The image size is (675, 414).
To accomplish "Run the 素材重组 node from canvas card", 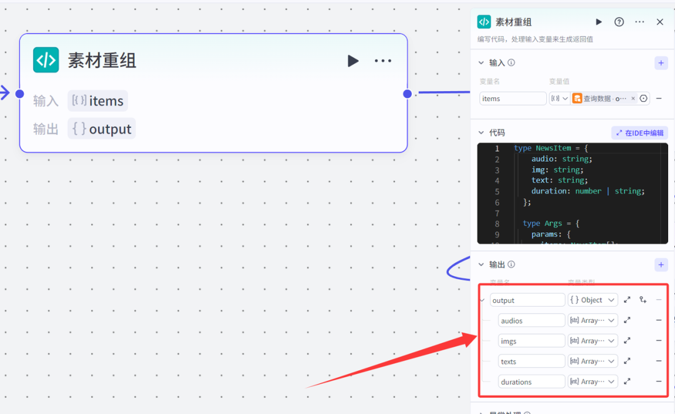I will point(353,61).
